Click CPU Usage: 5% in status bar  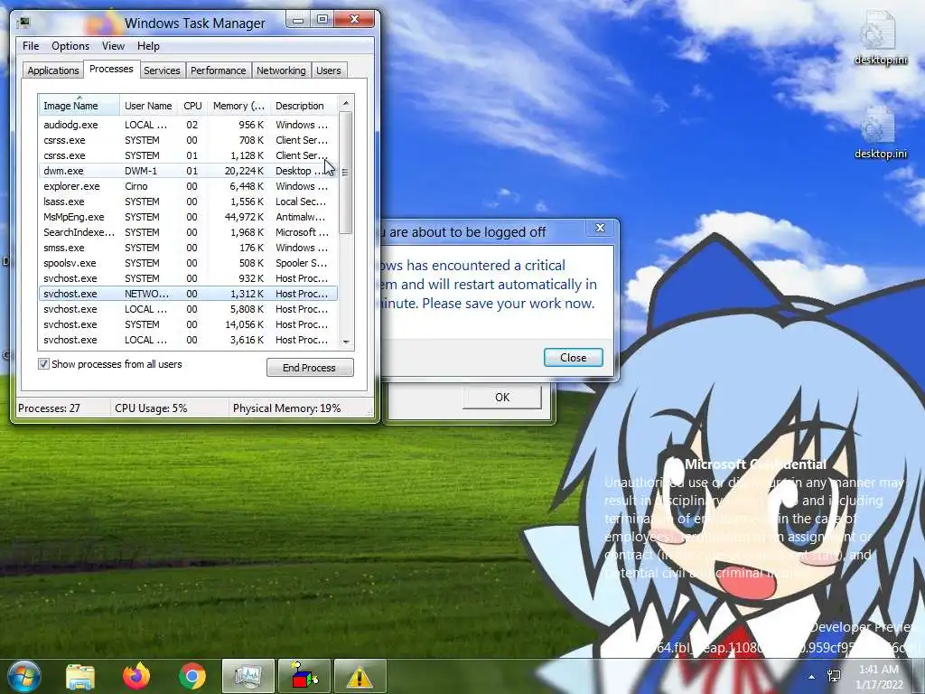pos(151,408)
